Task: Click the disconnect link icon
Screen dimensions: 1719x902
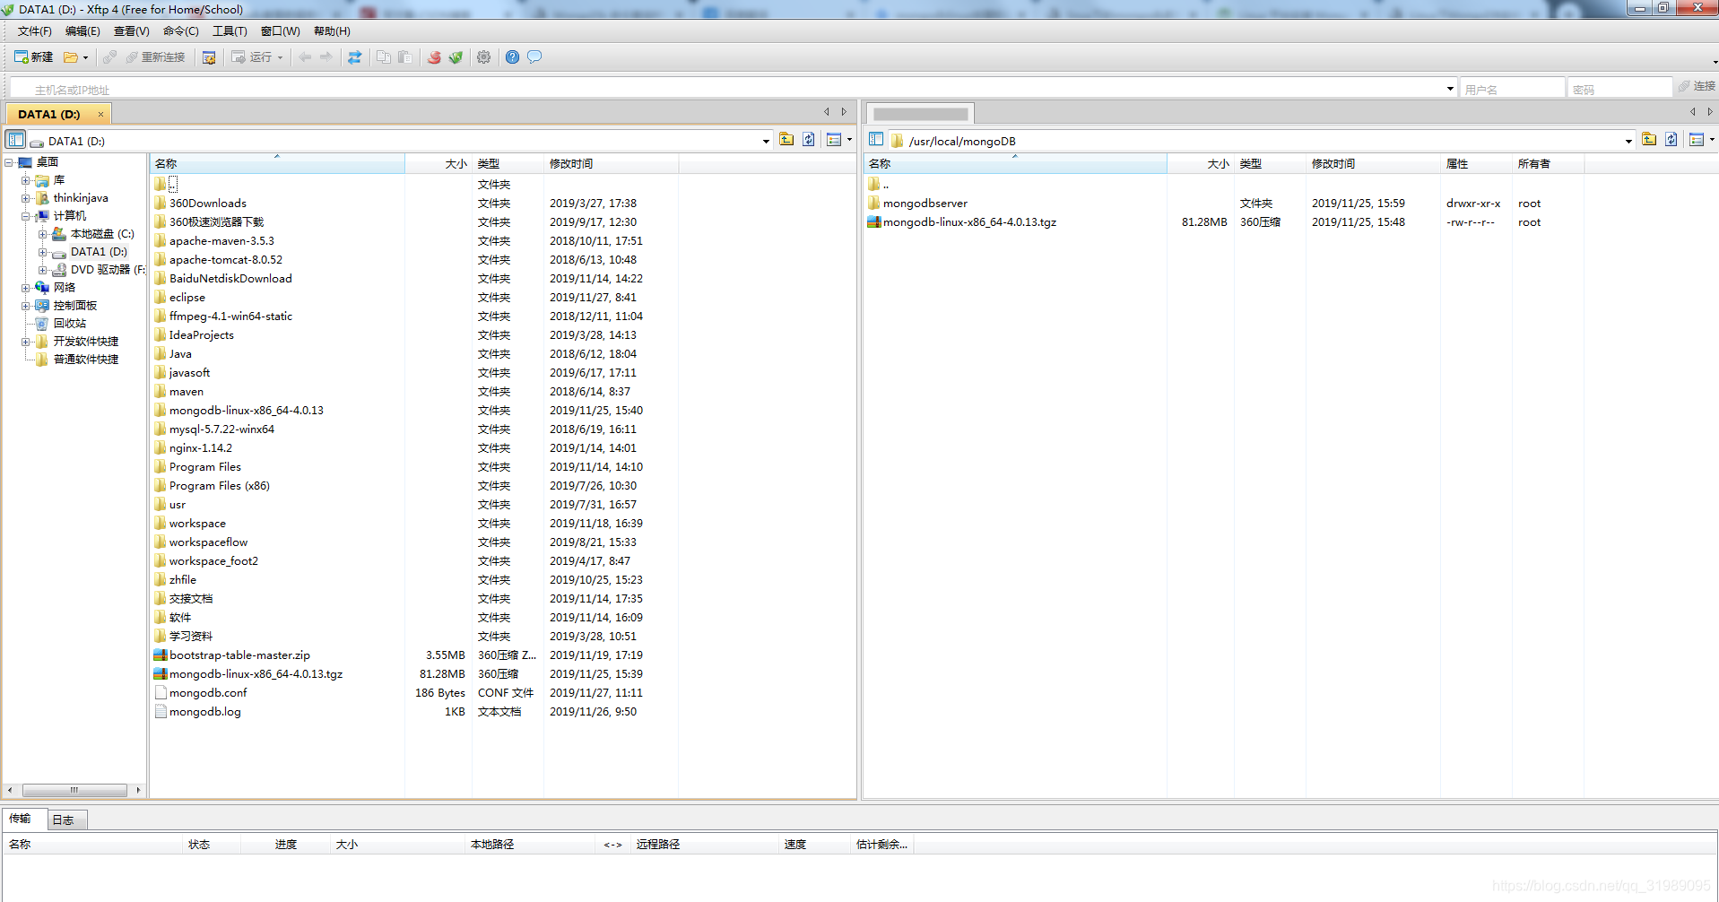Action: (109, 57)
